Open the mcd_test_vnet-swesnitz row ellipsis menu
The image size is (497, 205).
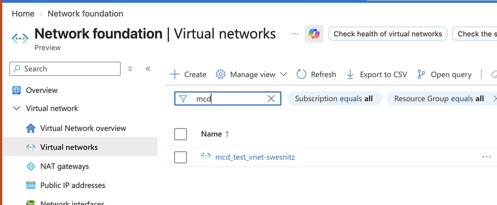[x=486, y=156]
